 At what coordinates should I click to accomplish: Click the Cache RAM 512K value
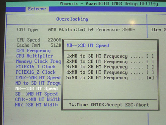tap(56, 45)
